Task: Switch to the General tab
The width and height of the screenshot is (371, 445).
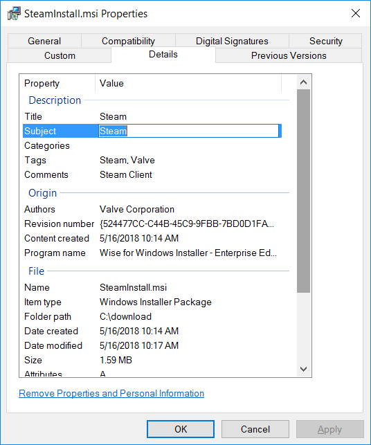Action: point(44,41)
